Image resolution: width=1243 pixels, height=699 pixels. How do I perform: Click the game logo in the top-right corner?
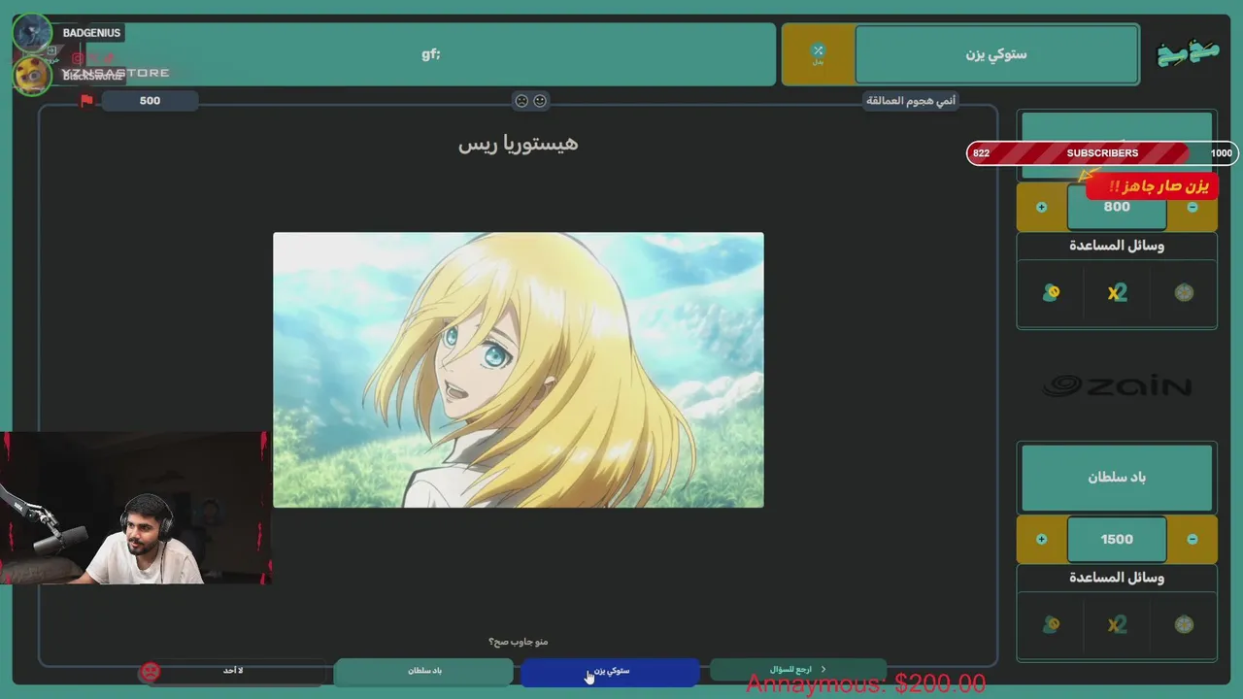[1190, 53]
